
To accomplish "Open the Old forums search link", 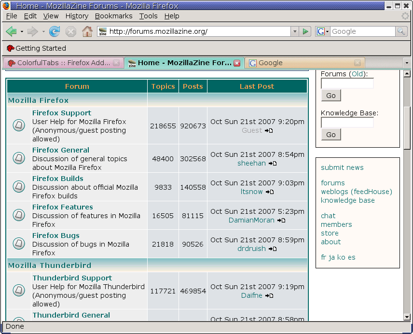I will 357,74.
